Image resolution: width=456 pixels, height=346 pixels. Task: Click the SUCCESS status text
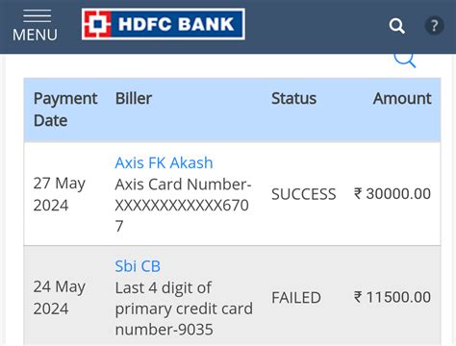click(304, 194)
